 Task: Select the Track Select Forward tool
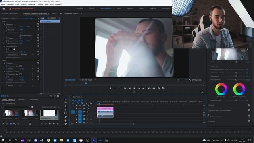tap(65, 102)
